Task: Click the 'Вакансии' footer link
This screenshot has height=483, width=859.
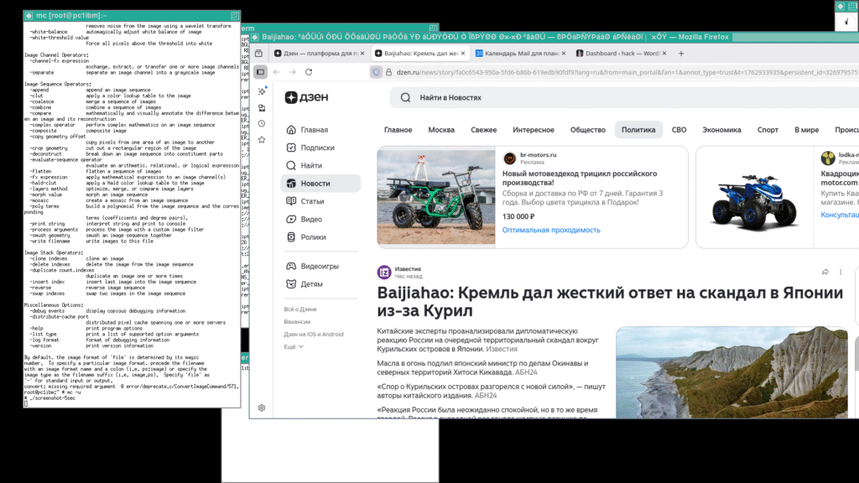Action: [x=297, y=321]
